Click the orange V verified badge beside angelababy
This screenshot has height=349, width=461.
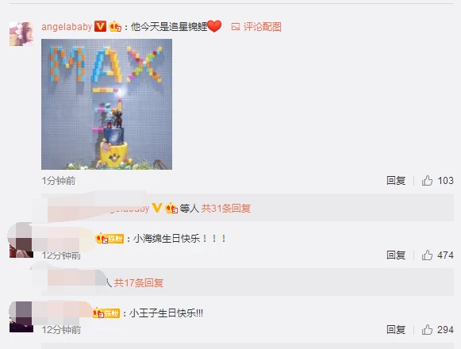100,26
